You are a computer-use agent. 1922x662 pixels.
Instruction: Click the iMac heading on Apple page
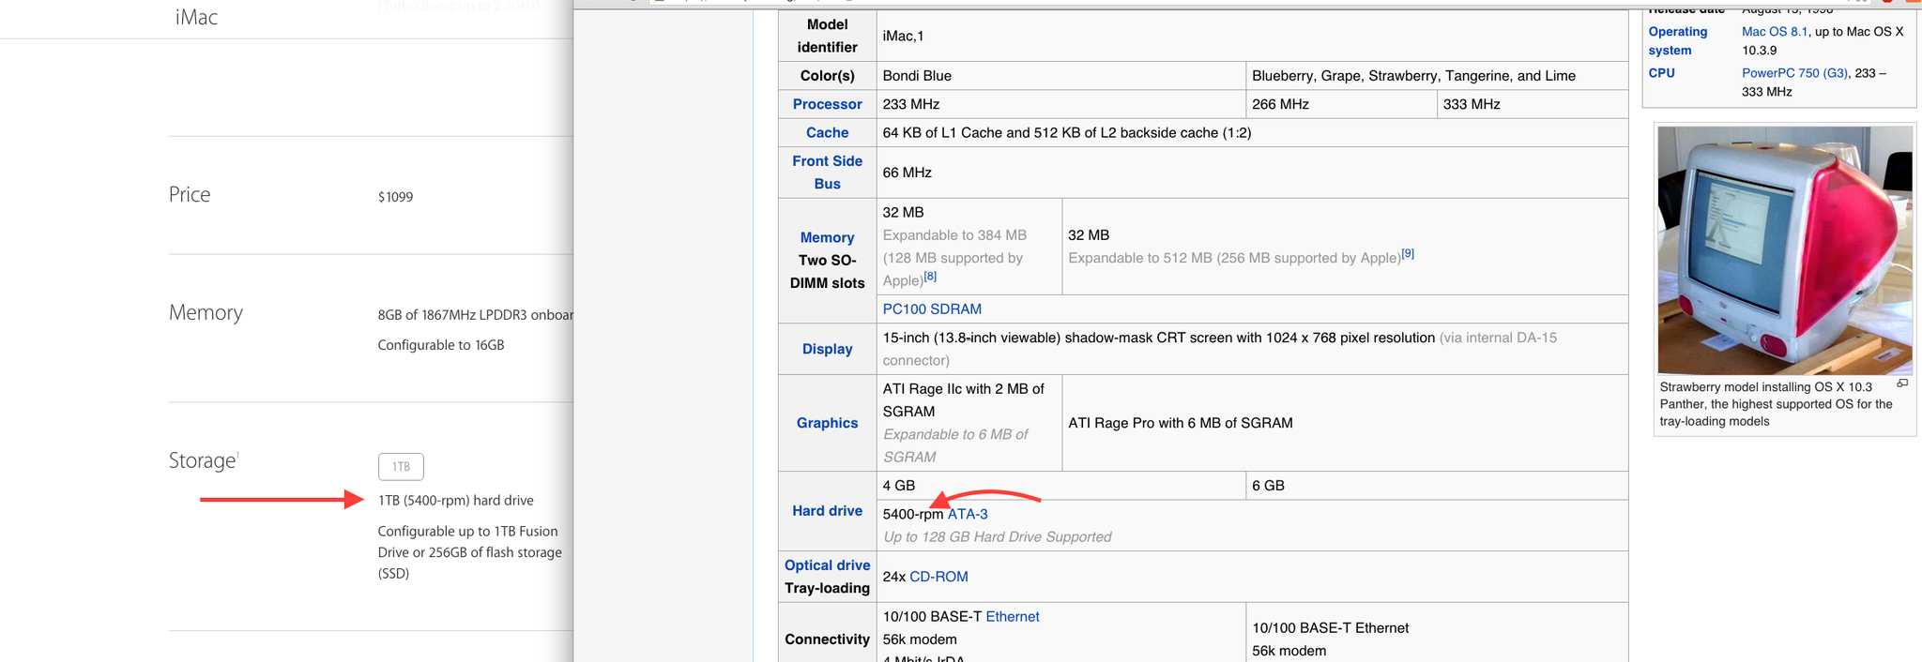pyautogui.click(x=196, y=17)
